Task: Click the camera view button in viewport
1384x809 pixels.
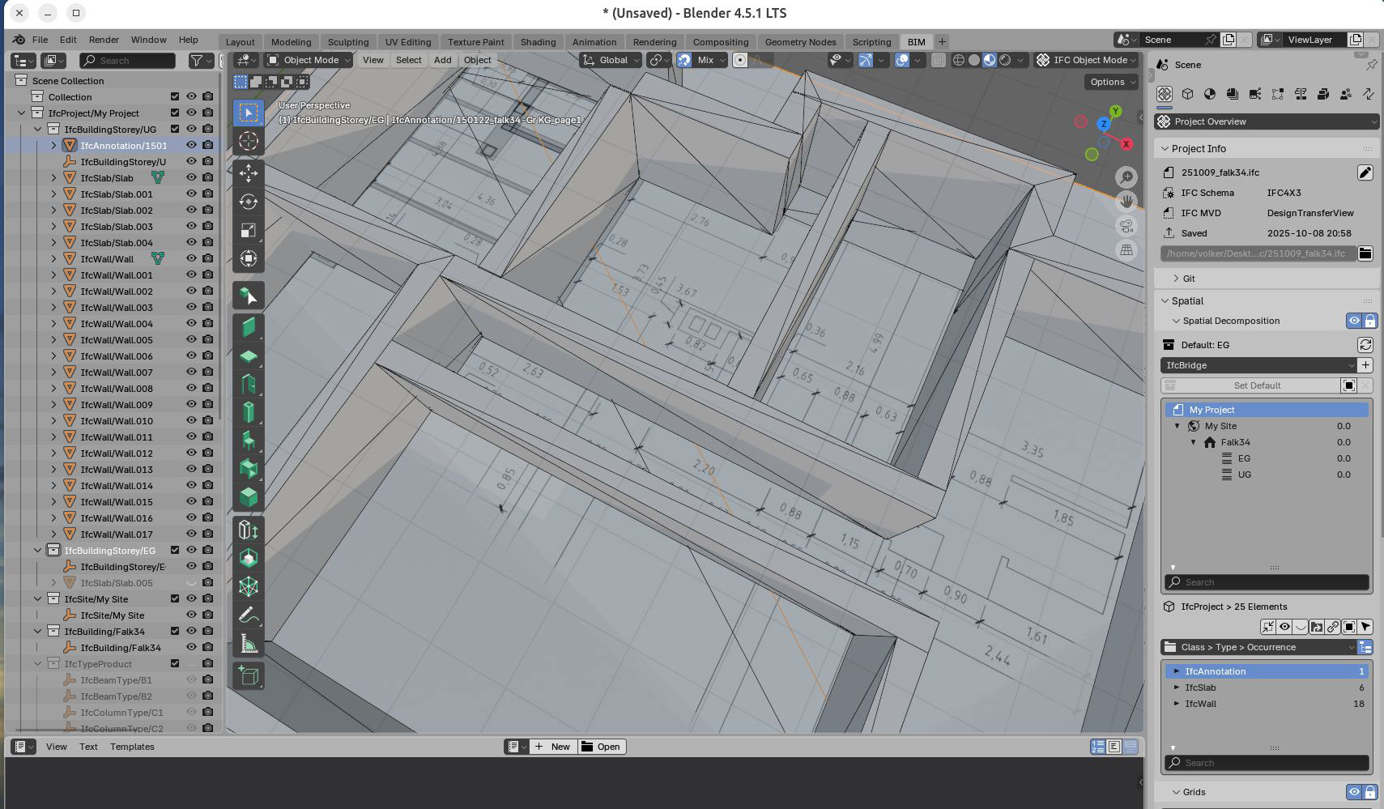Action: coord(1126,226)
